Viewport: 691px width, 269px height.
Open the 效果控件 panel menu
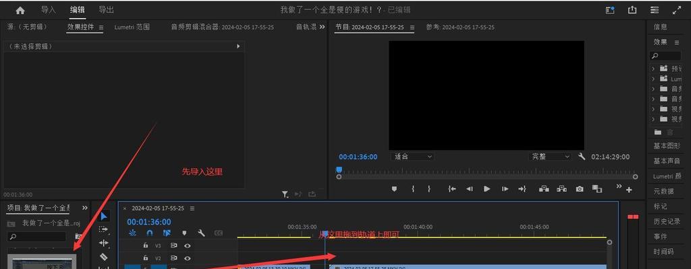(x=101, y=28)
